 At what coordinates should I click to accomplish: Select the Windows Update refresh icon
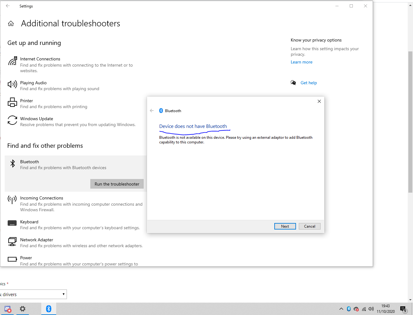[12, 120]
